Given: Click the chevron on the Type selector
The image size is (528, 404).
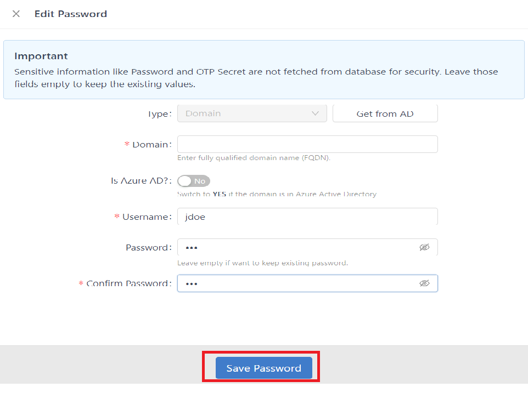Looking at the screenshot, I should click(316, 113).
